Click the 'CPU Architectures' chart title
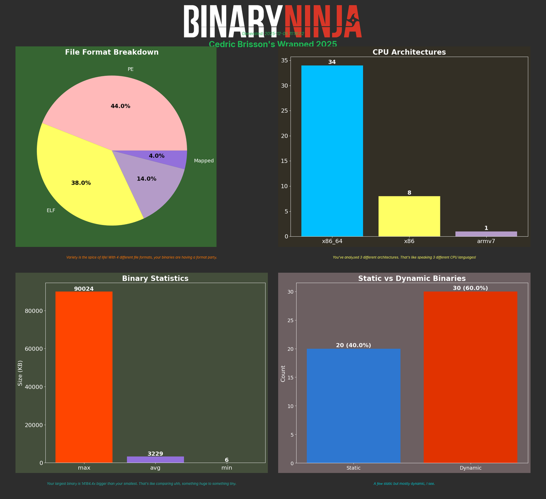The width and height of the screenshot is (546, 499). pyautogui.click(x=409, y=52)
